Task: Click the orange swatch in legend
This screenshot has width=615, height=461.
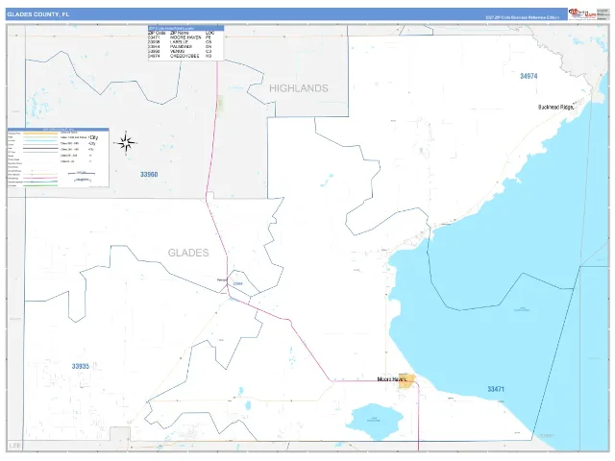Action: point(40,133)
